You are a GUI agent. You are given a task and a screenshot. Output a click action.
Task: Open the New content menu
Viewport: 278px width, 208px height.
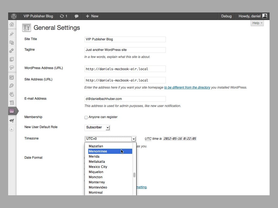92,16
